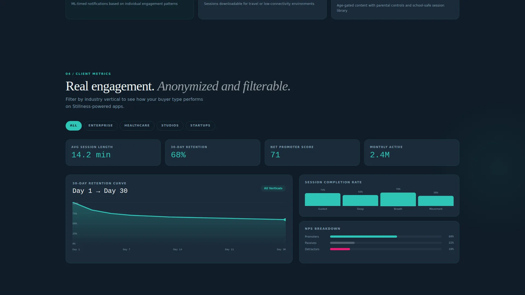Click the '71' NPS value
Viewport: 525px width, 295px height.
coord(275,155)
